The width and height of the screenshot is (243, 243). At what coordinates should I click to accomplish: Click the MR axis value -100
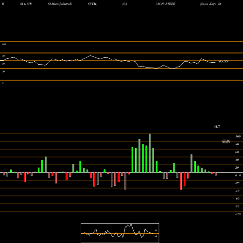pyautogui.click(x=238, y=214)
